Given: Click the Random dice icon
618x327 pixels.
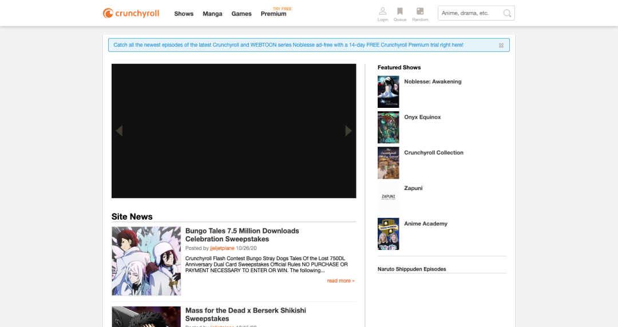Looking at the screenshot, I should click(x=420, y=14).
